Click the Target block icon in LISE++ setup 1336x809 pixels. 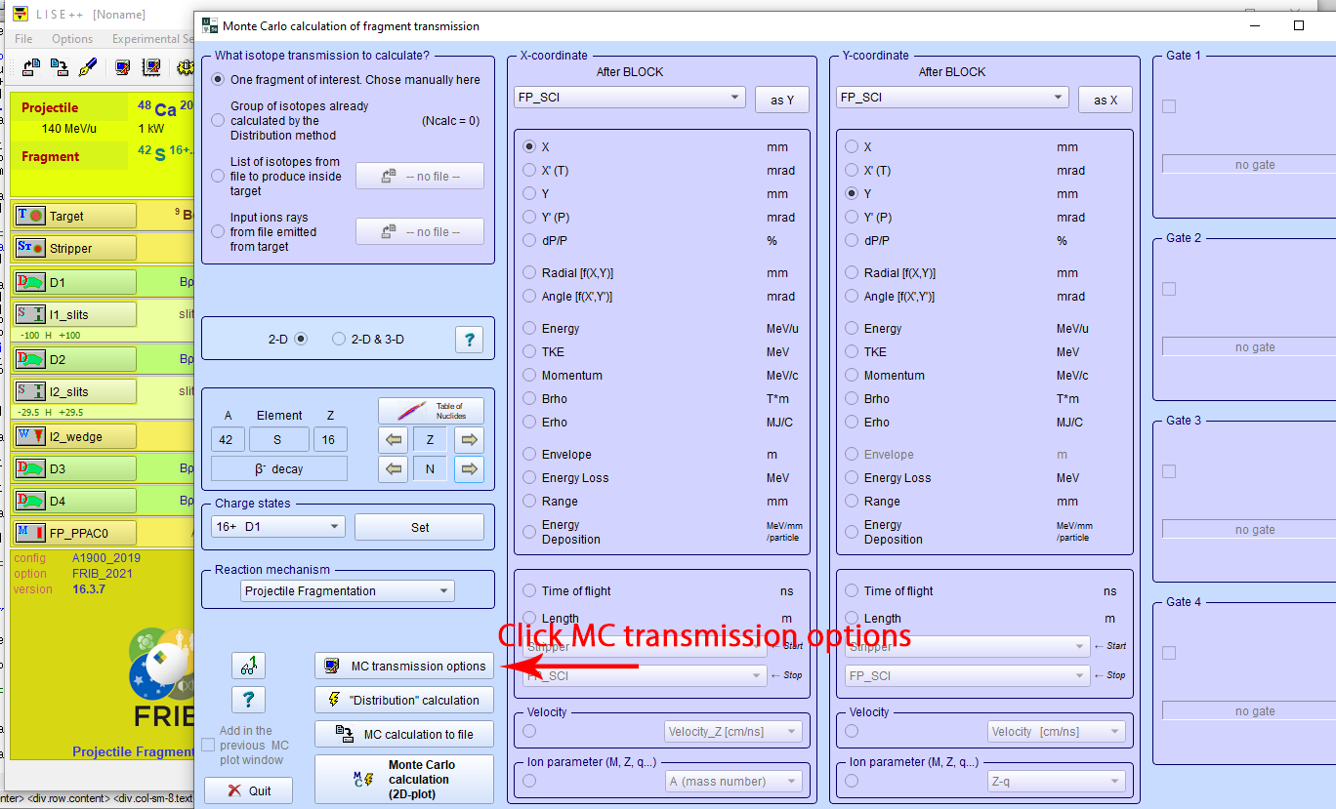(31, 216)
